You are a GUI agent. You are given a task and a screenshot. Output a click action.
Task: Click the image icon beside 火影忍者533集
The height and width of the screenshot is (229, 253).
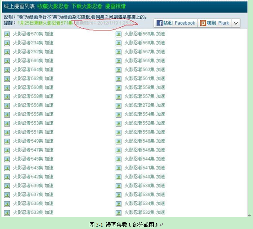[x=7, y=213]
